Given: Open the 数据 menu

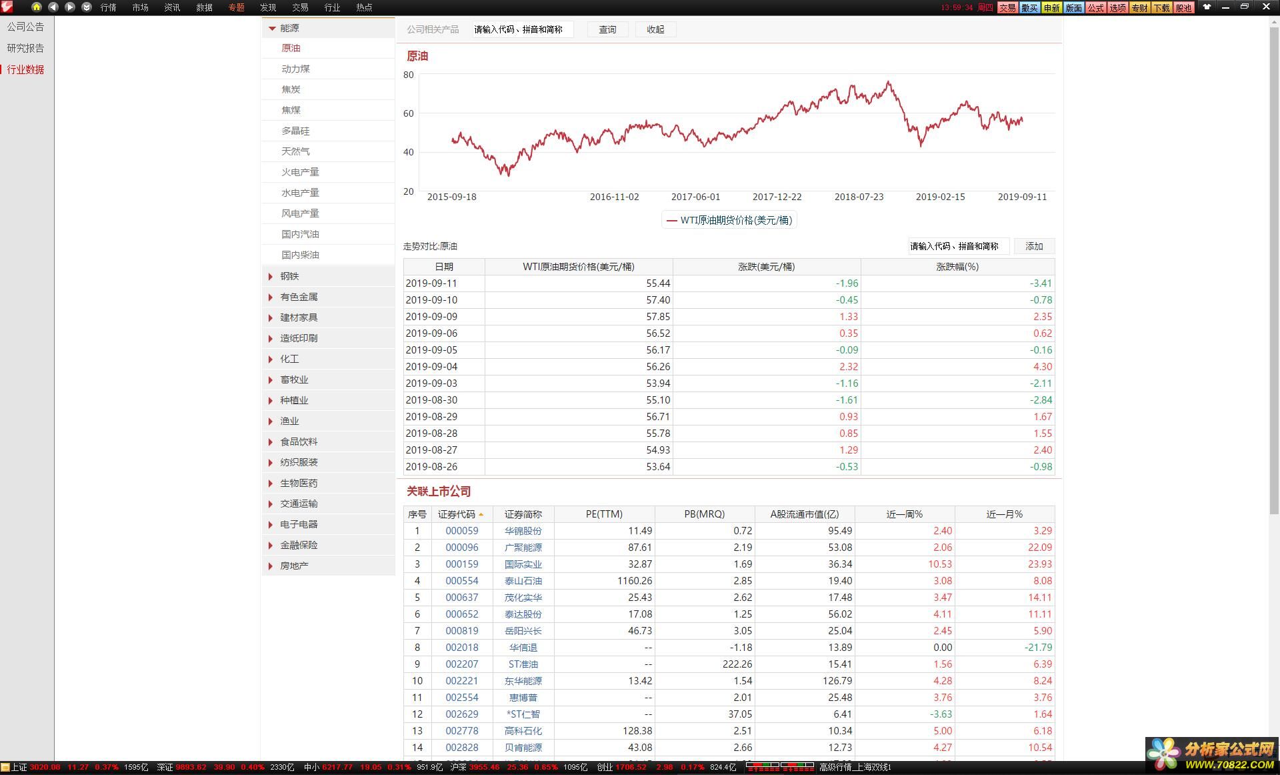Looking at the screenshot, I should click(x=205, y=7).
